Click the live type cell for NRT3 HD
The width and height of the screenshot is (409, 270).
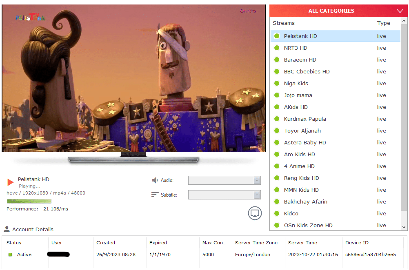[x=381, y=48]
